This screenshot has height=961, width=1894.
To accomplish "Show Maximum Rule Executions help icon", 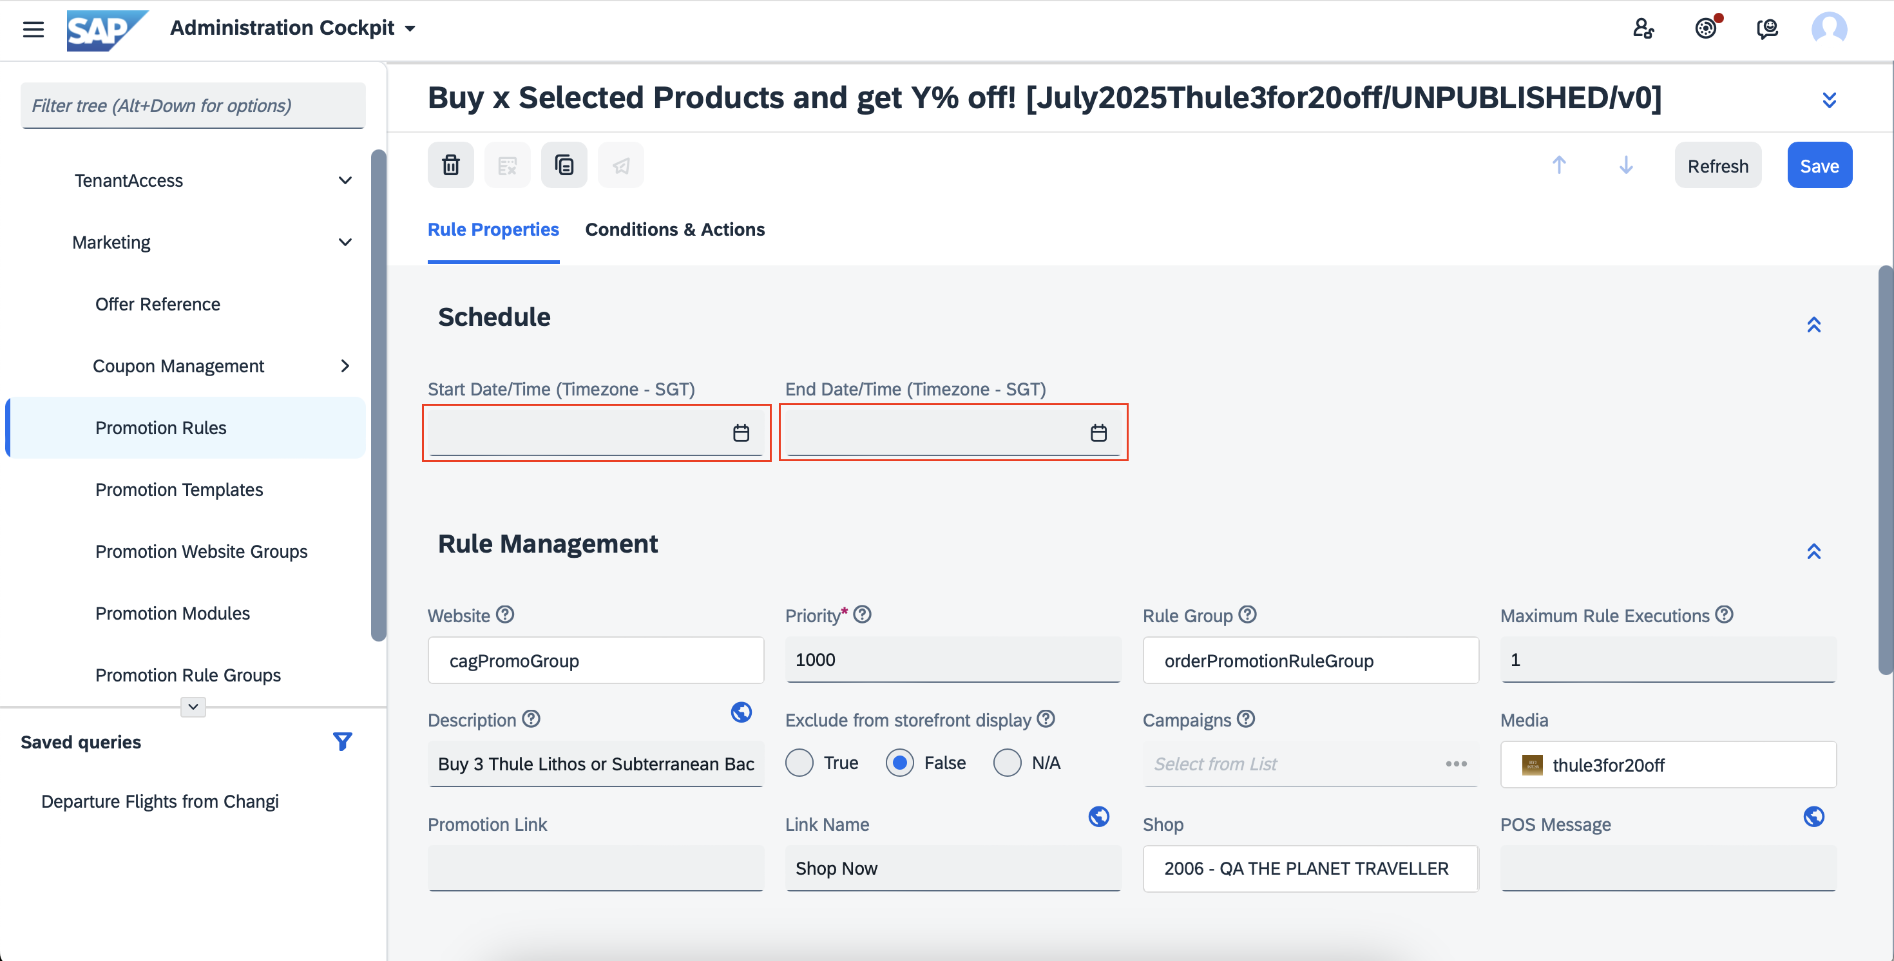I will (1724, 614).
